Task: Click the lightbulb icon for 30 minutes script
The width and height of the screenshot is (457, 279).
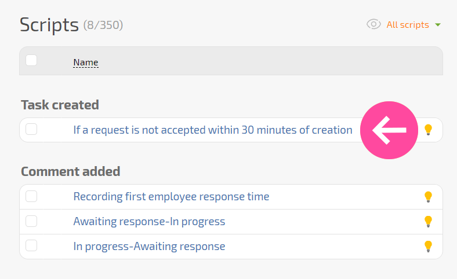Action: coord(428,130)
